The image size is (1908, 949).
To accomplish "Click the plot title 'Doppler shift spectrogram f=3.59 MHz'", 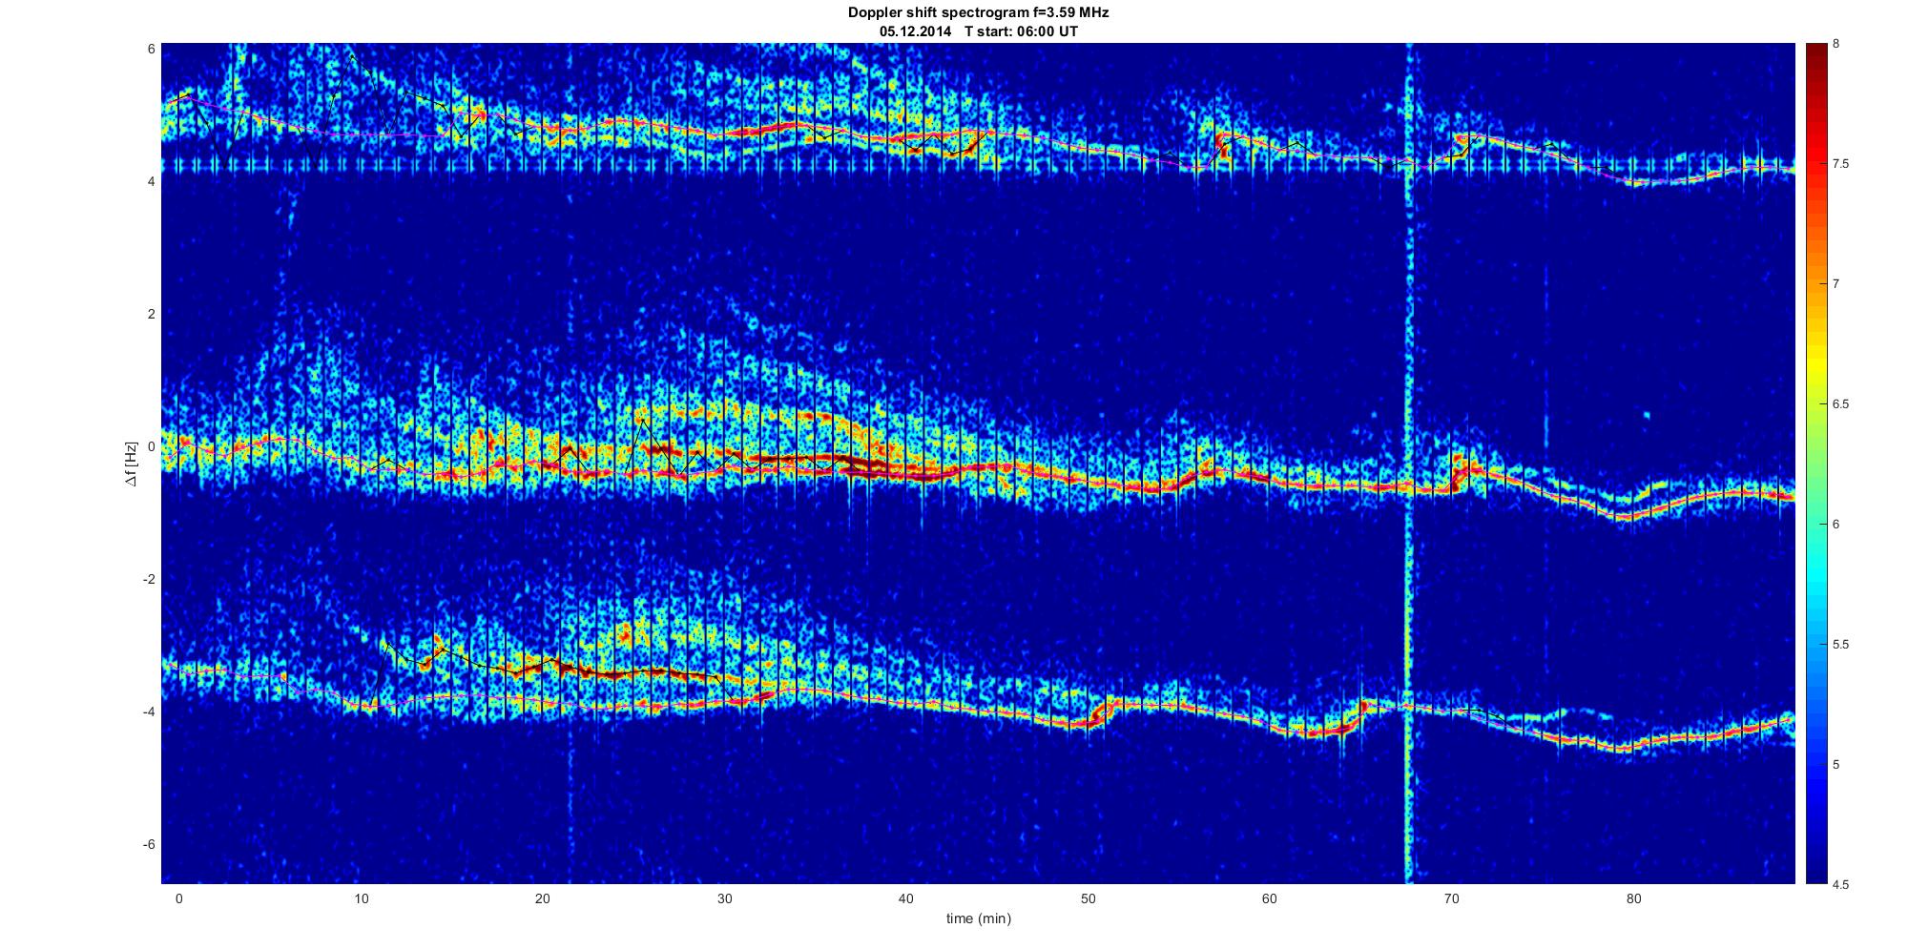I will tap(978, 12).
